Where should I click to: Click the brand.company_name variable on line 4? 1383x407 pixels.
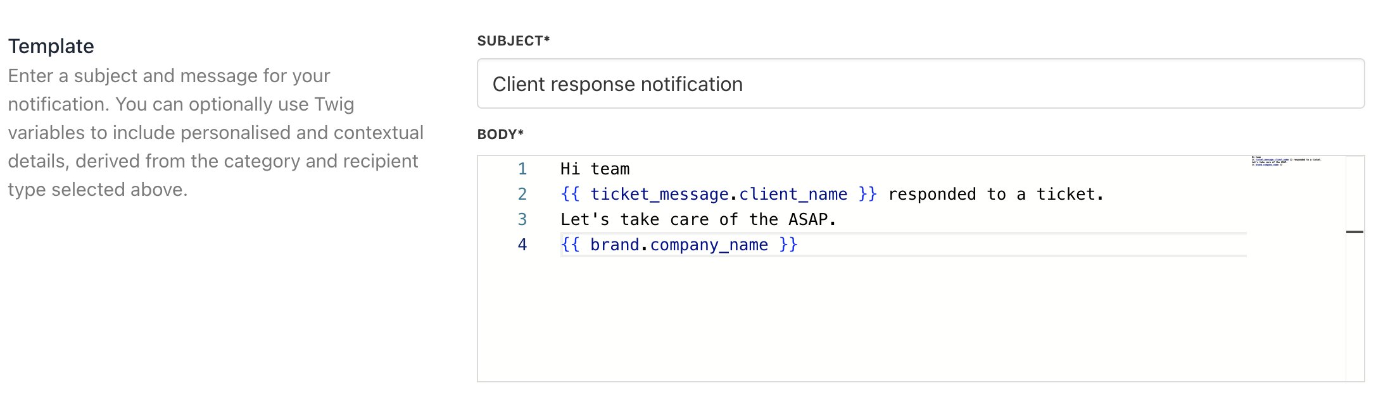point(679,245)
